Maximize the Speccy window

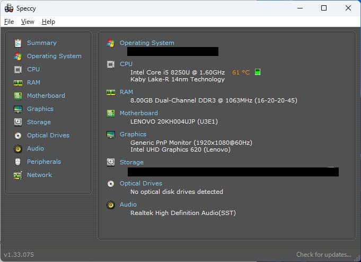tap(324, 8)
